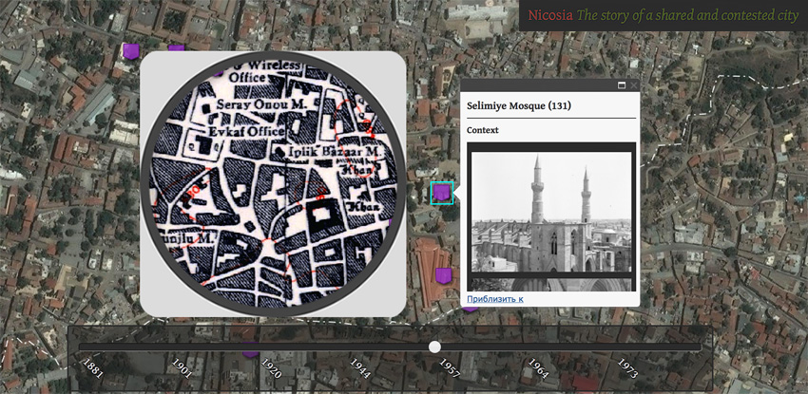Click the leftmost purple marker at map top
The image size is (808, 394).
[131, 51]
